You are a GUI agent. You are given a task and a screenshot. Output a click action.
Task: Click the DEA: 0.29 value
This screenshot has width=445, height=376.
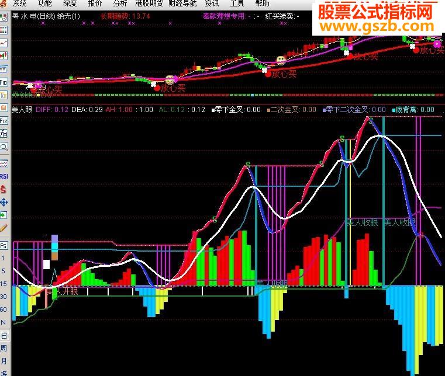87,110
